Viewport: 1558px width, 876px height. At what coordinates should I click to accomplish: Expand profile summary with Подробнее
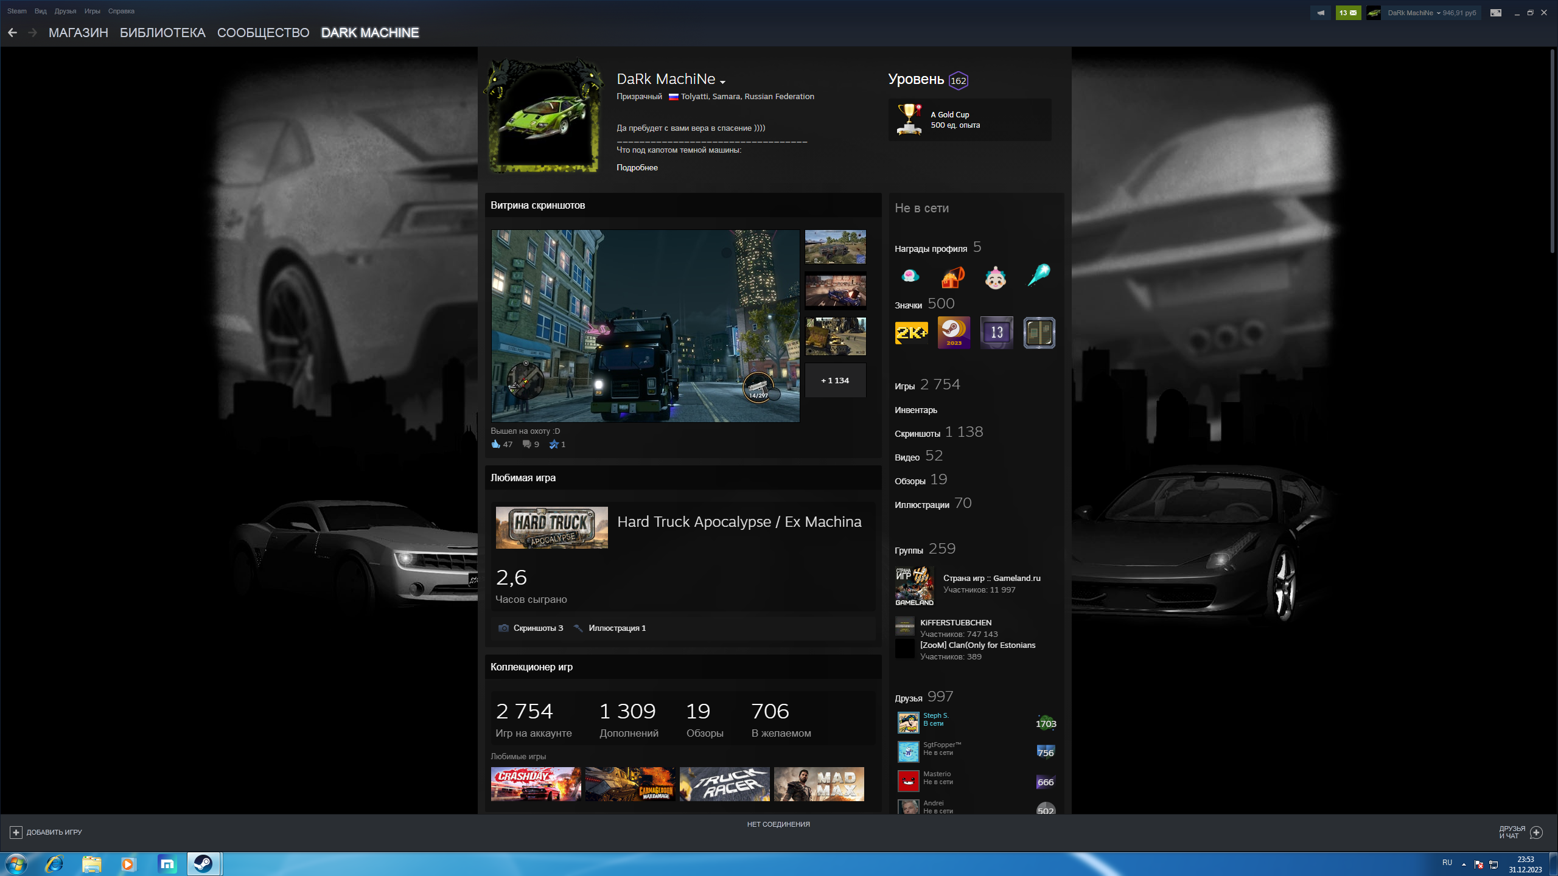[637, 168]
